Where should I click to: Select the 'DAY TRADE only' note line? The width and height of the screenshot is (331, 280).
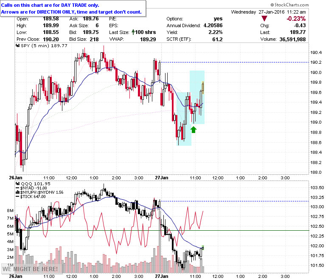(50, 5)
